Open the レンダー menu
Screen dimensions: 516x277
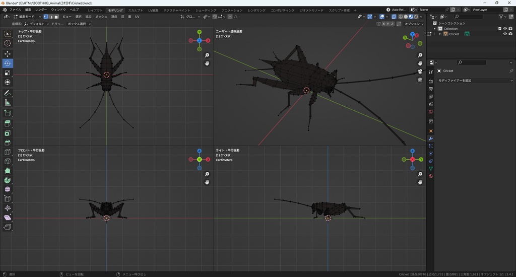[x=41, y=10]
